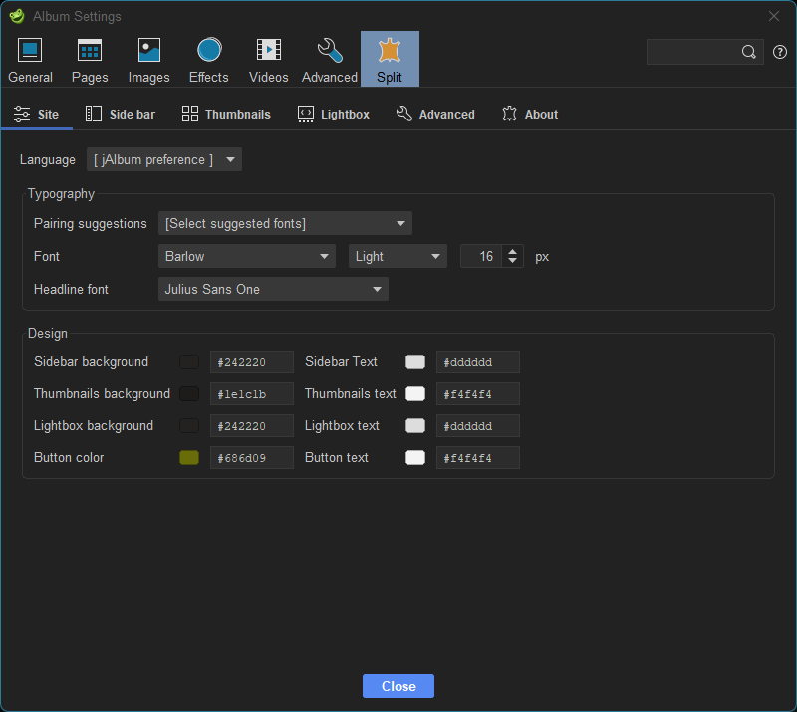
Task: Click the Lightbox text hex field
Action: click(478, 426)
